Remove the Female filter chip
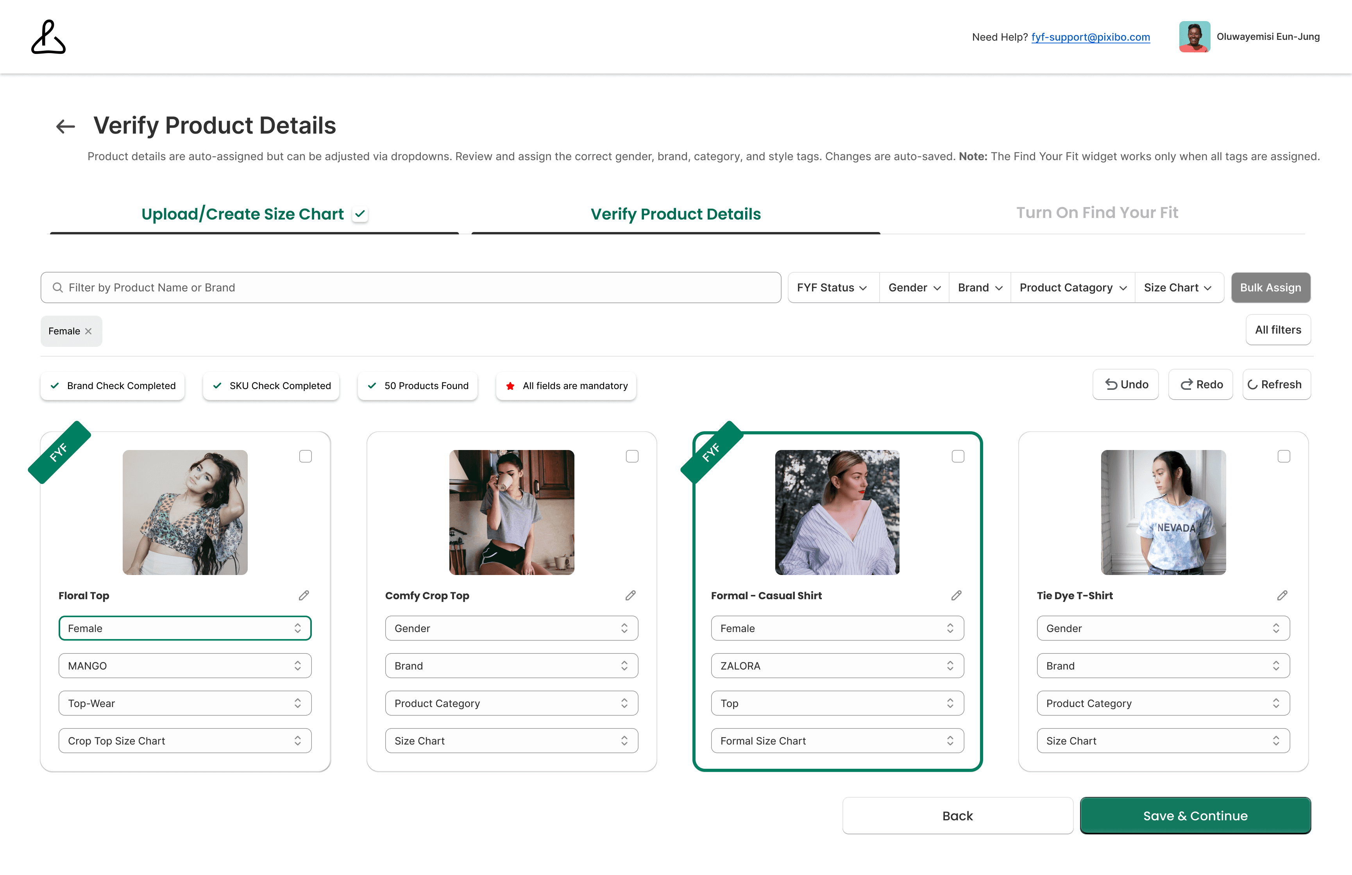 tap(88, 331)
